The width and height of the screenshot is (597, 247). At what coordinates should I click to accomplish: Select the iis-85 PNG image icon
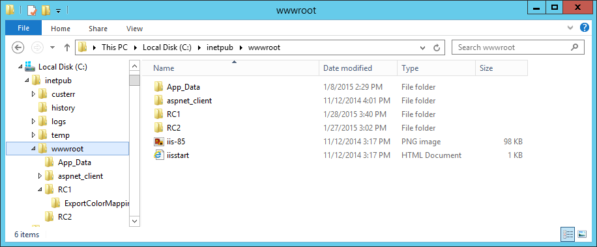tap(159, 142)
